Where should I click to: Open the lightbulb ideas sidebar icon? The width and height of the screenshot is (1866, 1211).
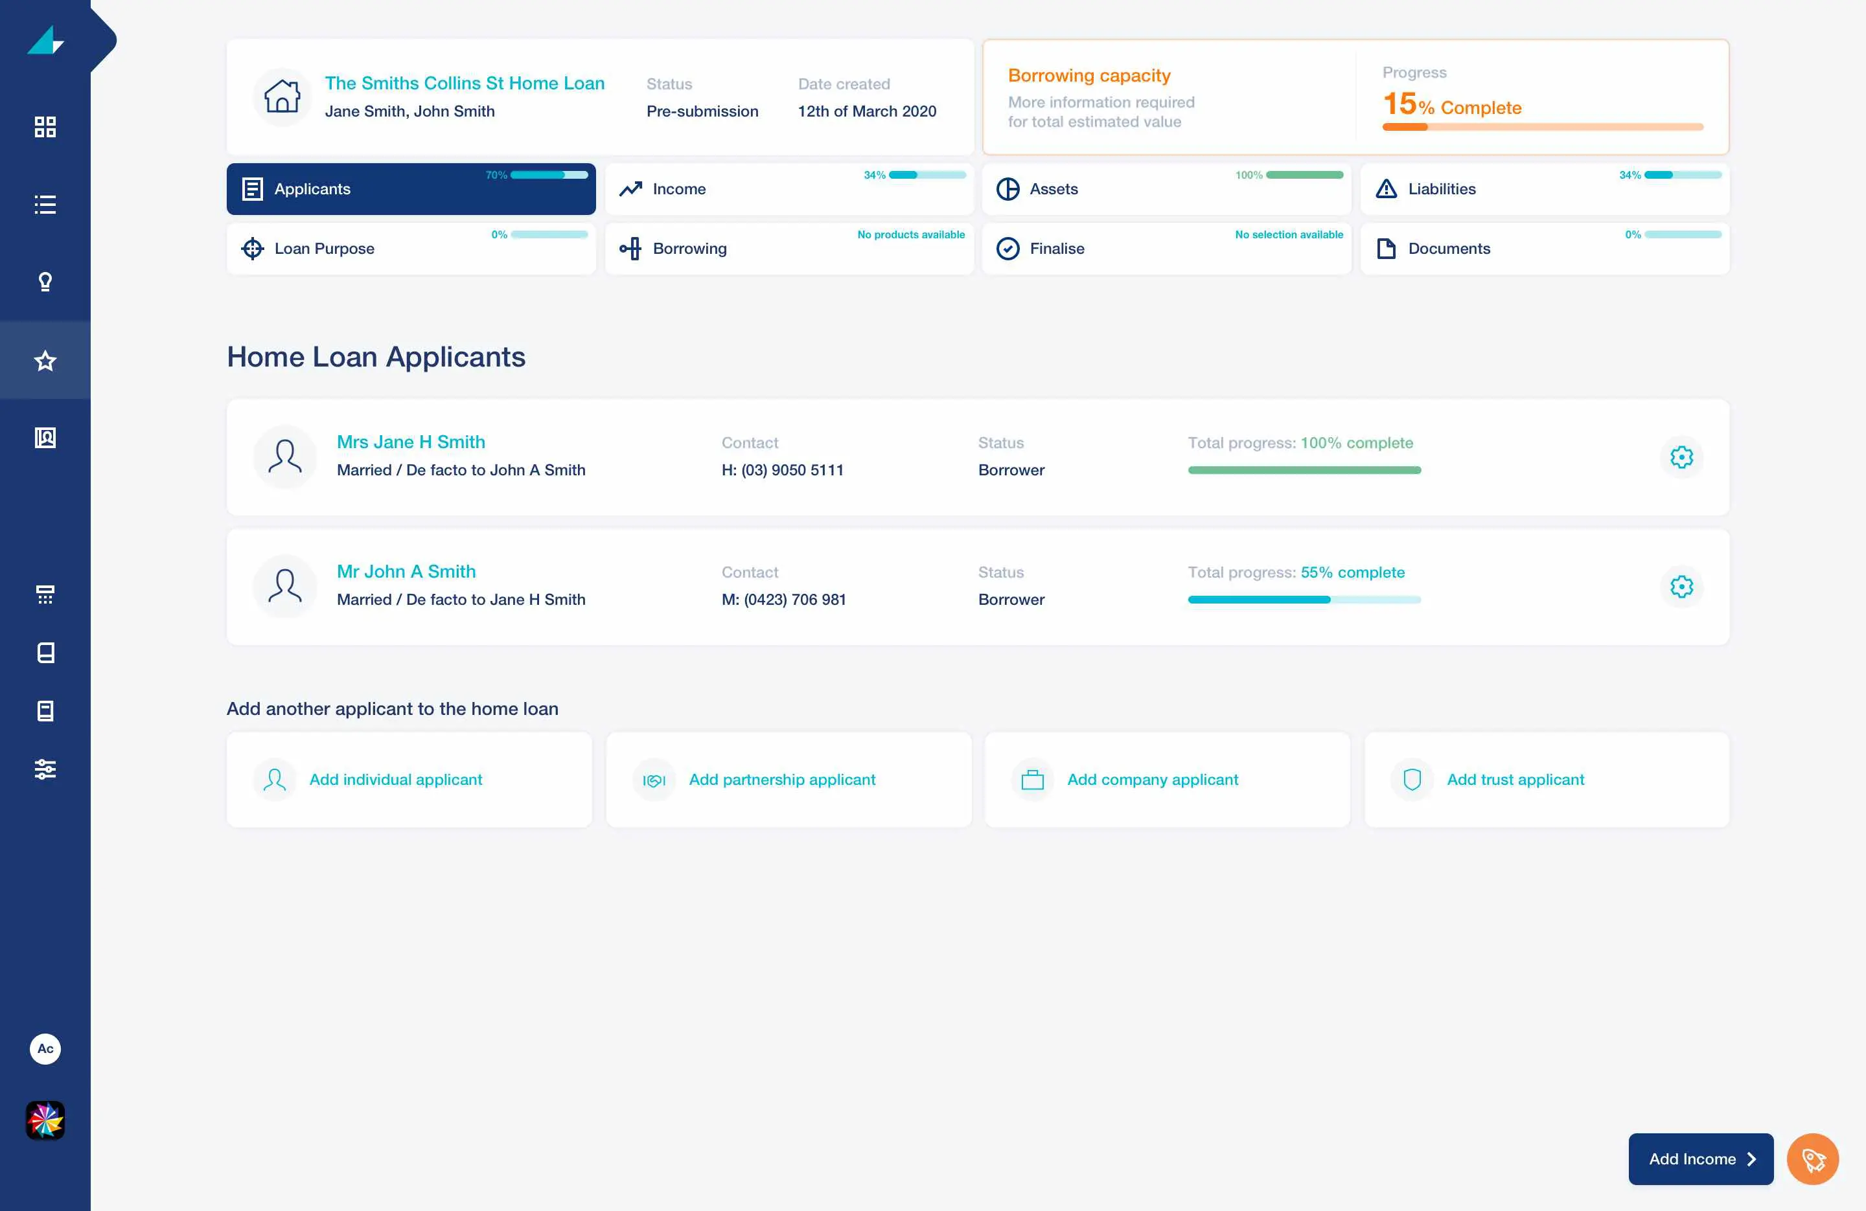pyautogui.click(x=45, y=282)
